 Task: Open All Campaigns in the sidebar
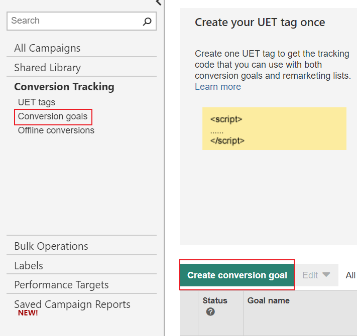[47, 48]
